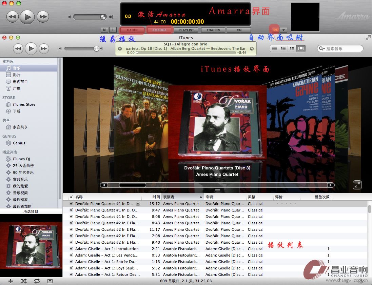Viewport: 372px width, 285px height.
Task: Adjust the iTunes volume slider
Action: pos(82,48)
